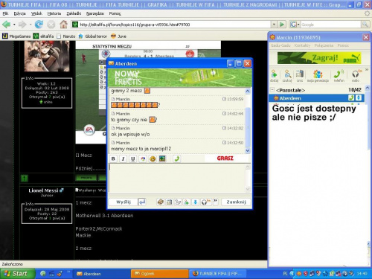Click the dodaj add contact icon

(274, 76)
